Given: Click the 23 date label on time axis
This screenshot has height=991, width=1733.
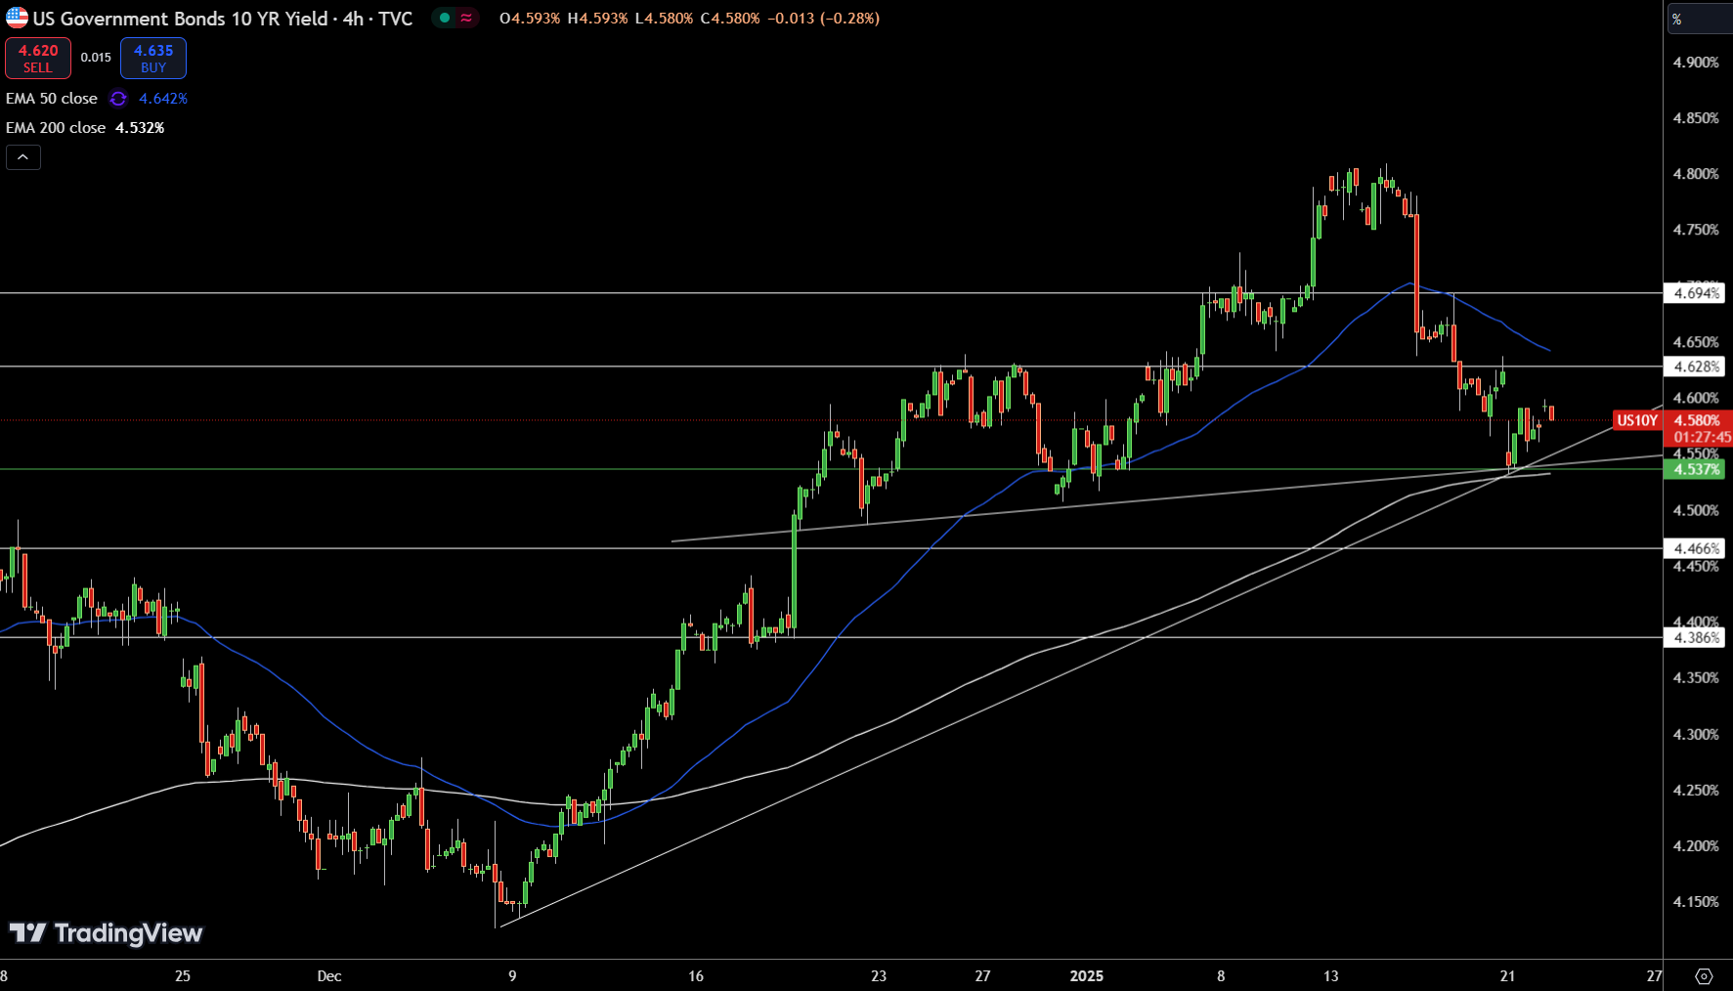Looking at the screenshot, I should pyautogui.click(x=879, y=975).
